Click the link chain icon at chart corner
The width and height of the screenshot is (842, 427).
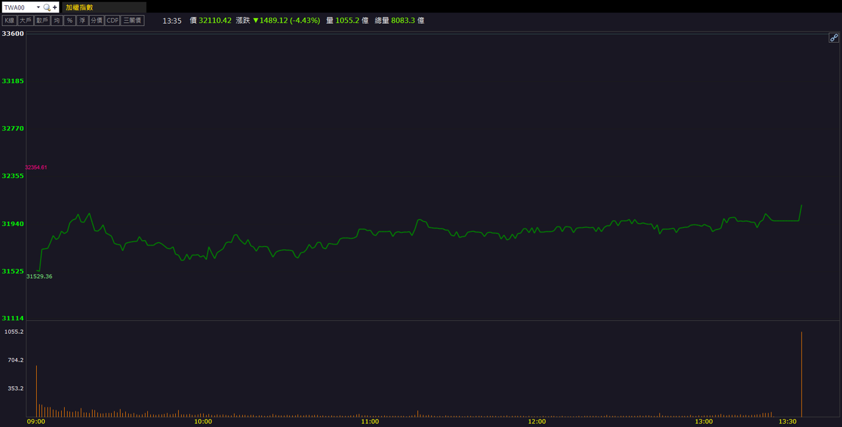coord(834,38)
